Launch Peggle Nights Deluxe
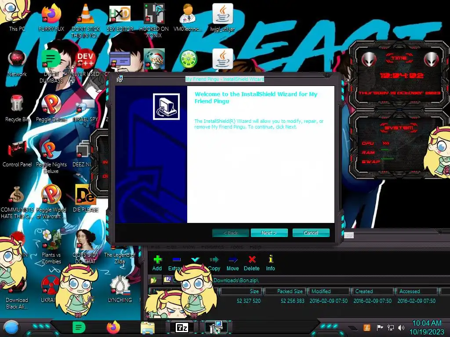The width and height of the screenshot is (450, 337). tap(51, 156)
